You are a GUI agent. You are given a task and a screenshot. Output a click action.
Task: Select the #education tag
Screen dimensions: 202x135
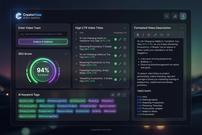point(108,101)
